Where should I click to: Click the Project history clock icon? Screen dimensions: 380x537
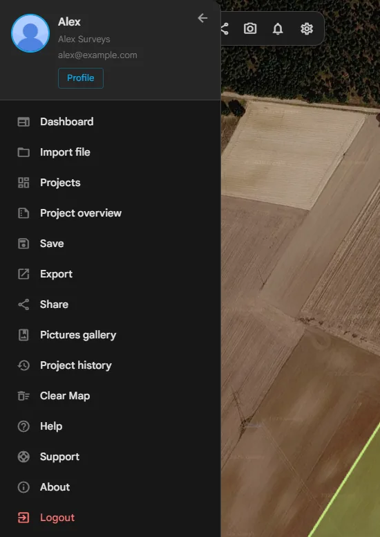click(23, 365)
